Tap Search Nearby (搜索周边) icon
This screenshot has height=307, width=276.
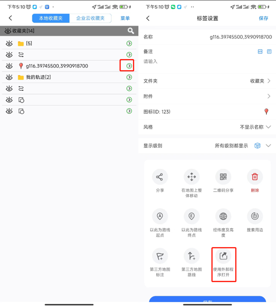pos(255,216)
